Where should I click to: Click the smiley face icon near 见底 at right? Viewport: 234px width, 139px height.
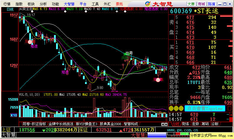pyautogui.click(x=158, y=80)
